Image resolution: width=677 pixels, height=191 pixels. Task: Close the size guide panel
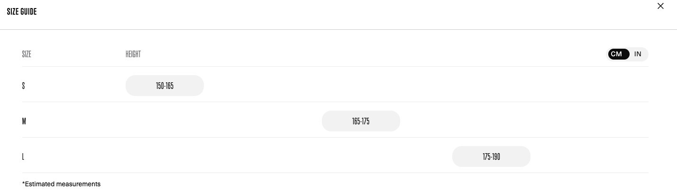(x=660, y=6)
